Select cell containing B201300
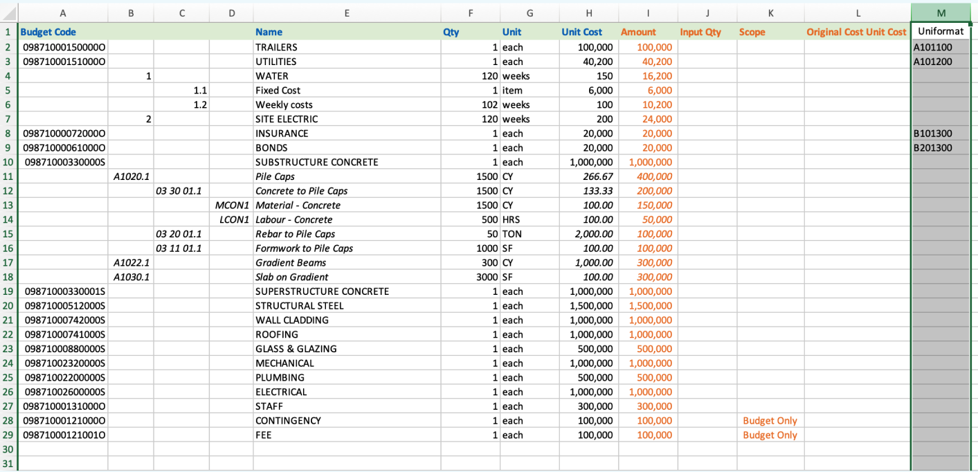 (941, 148)
